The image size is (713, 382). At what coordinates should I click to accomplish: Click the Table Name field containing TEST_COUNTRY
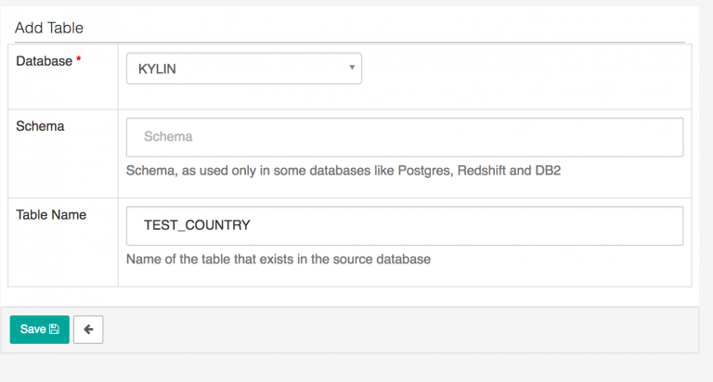(x=404, y=225)
